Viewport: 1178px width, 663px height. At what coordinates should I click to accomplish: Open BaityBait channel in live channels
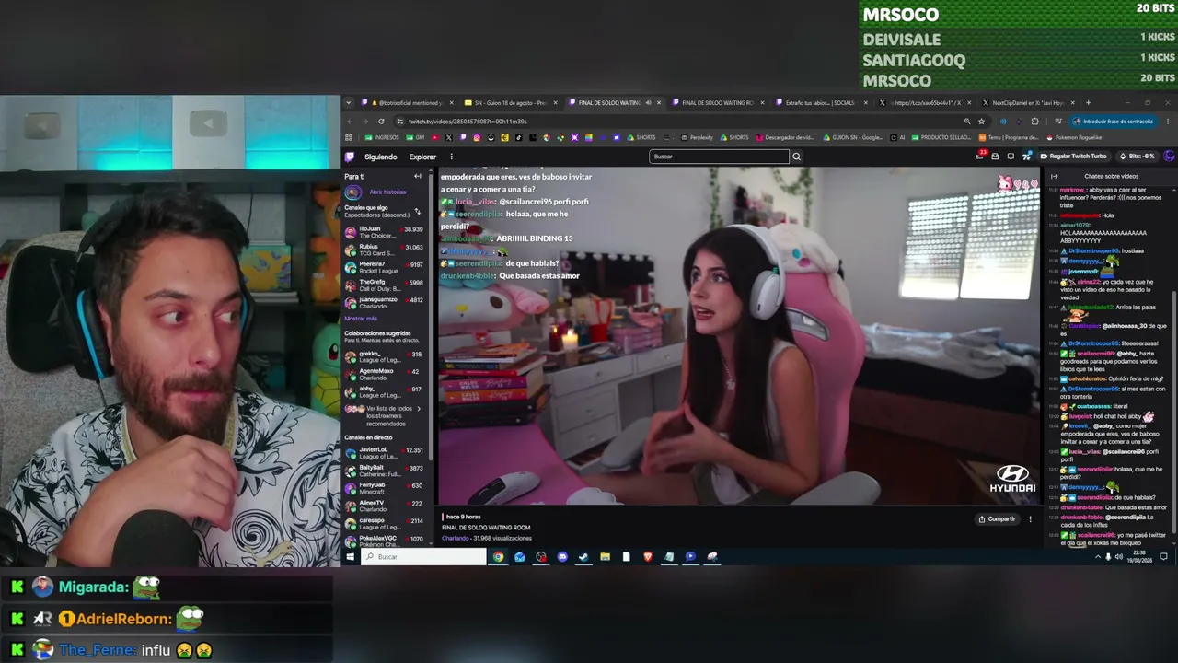384,471
